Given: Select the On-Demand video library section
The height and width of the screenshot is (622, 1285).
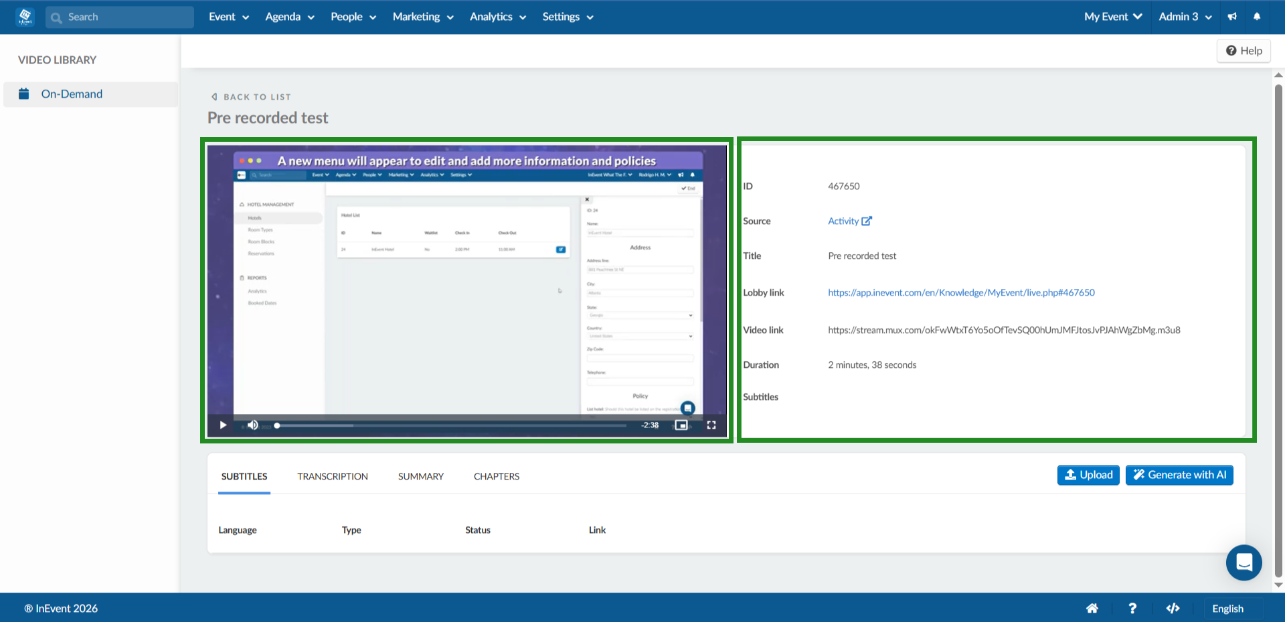Looking at the screenshot, I should pos(72,94).
